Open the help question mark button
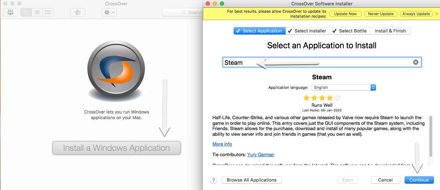The image size is (440, 190). point(213,180)
